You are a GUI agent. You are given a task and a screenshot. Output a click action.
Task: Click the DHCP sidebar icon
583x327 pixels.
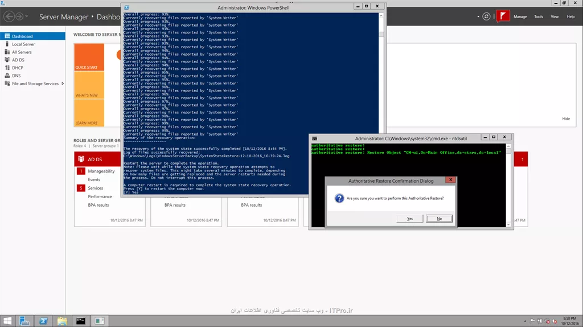(7, 68)
